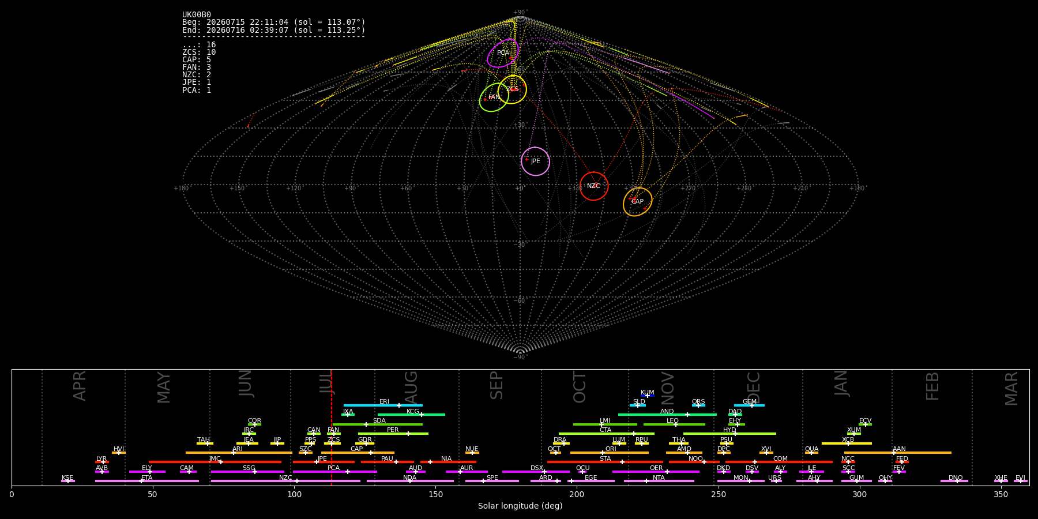Click the EVI label in timeline
Viewport: 1038px width, 519px height.
(1020, 478)
